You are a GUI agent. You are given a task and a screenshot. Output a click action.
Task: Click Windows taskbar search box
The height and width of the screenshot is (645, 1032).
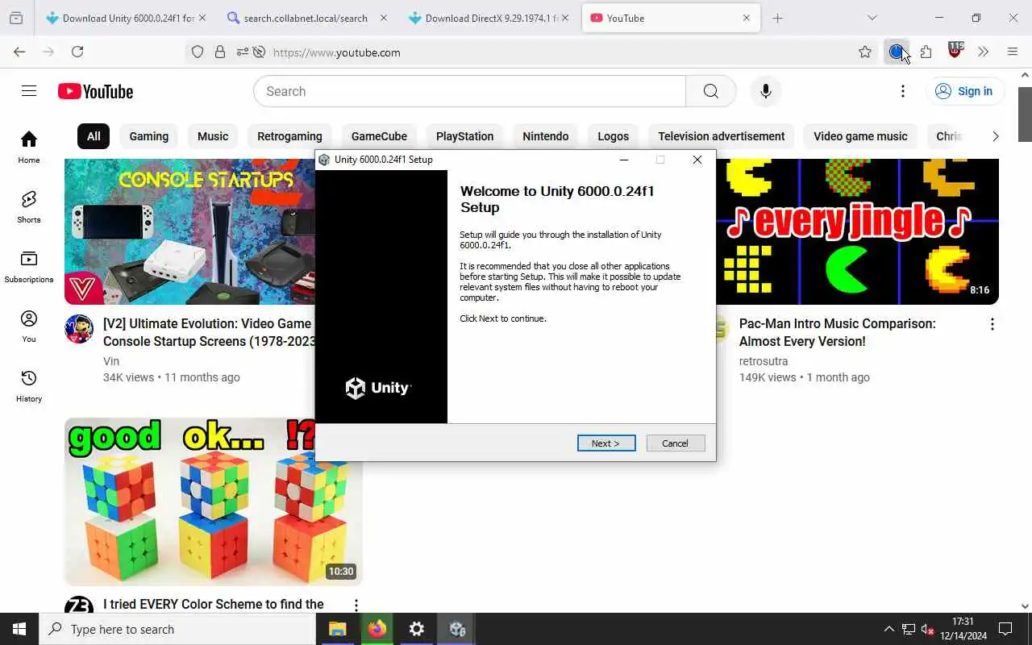click(x=177, y=629)
